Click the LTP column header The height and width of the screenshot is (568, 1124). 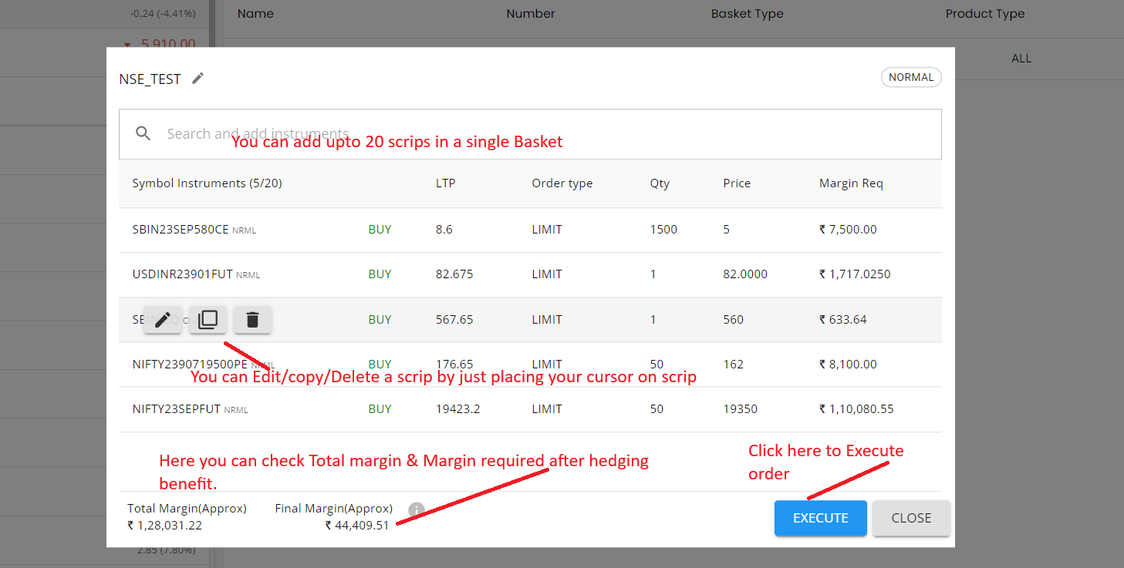[445, 183]
